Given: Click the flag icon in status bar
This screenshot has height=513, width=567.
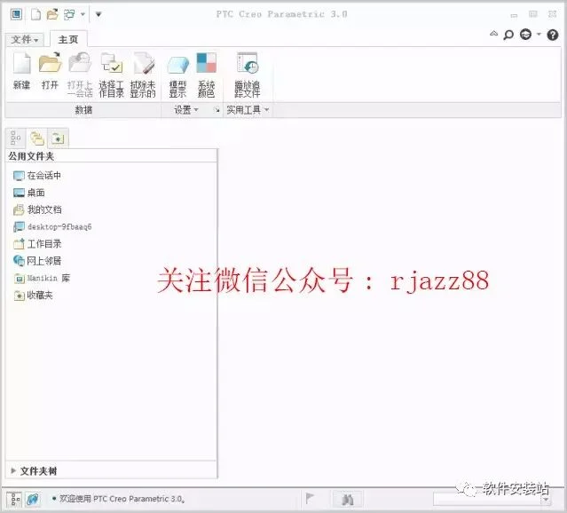Looking at the screenshot, I should click(310, 499).
